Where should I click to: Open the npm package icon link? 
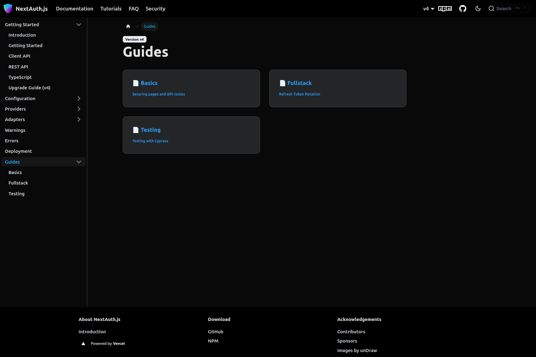(x=445, y=9)
